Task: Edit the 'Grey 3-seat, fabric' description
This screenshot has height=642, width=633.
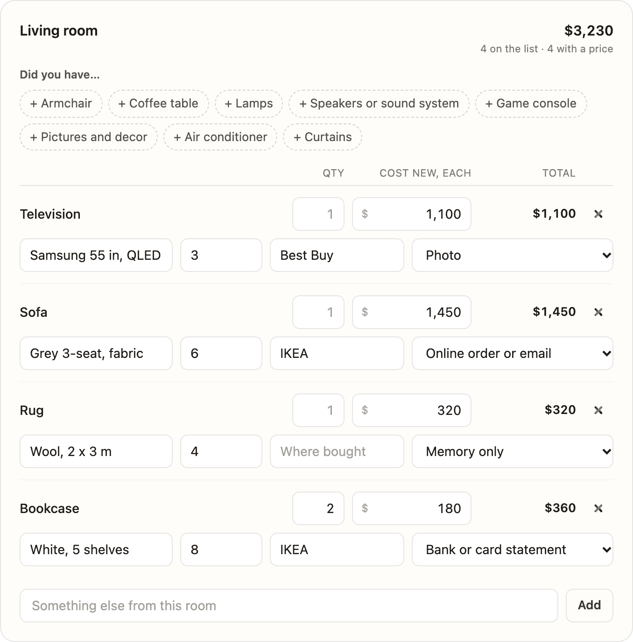Action: [96, 353]
